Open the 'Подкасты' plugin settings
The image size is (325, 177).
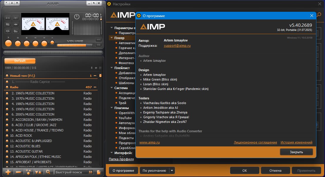tap(126, 138)
